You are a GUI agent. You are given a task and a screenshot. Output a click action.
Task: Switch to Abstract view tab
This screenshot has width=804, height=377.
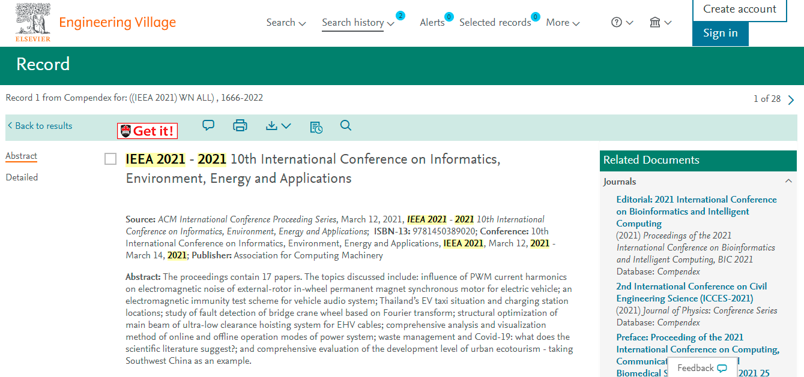[21, 156]
